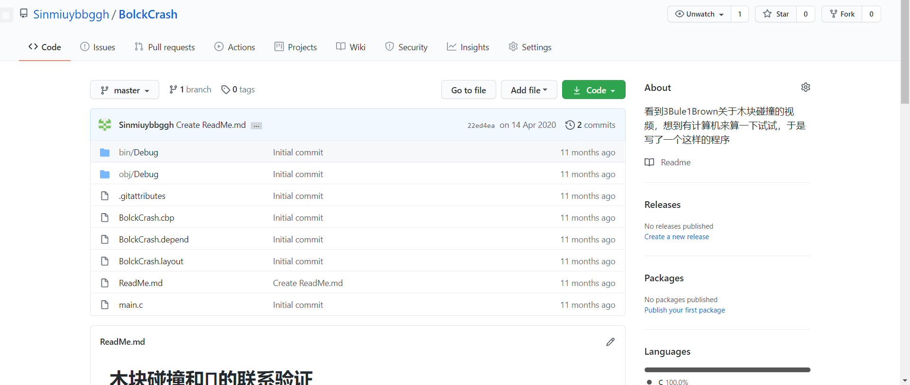Image resolution: width=910 pixels, height=385 pixels.
Task: Open the Wiki tab
Action: [x=351, y=47]
